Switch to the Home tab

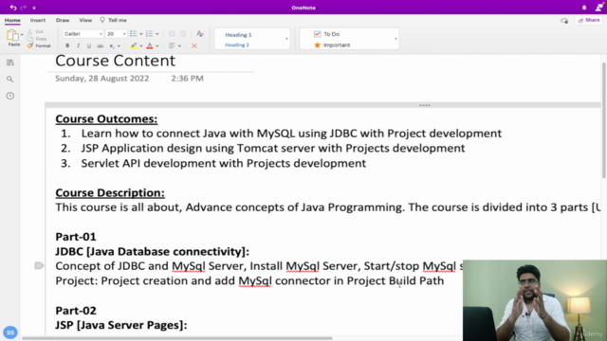click(x=12, y=20)
